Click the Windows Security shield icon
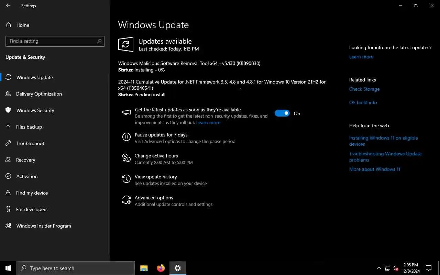This screenshot has height=275, width=440. (x=9, y=110)
